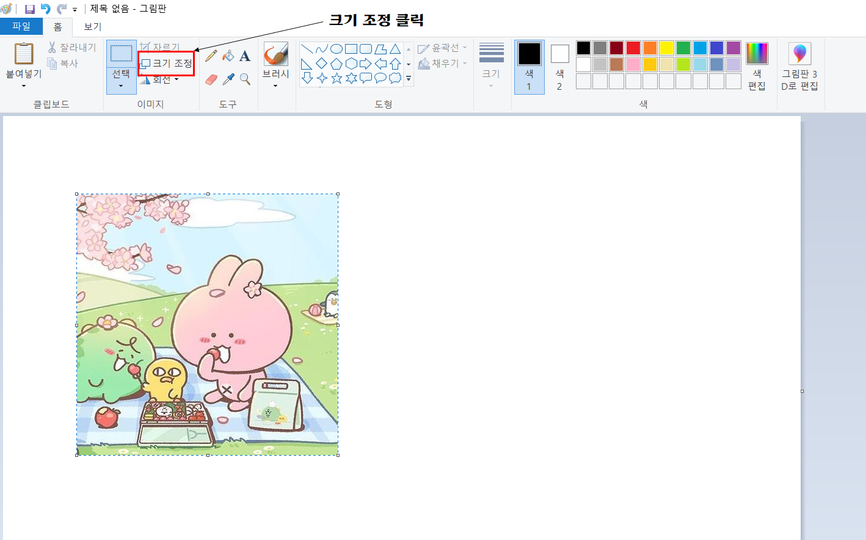Screen dimensions: 866x540
Task: Select the Pencil tool
Action: [x=211, y=56]
